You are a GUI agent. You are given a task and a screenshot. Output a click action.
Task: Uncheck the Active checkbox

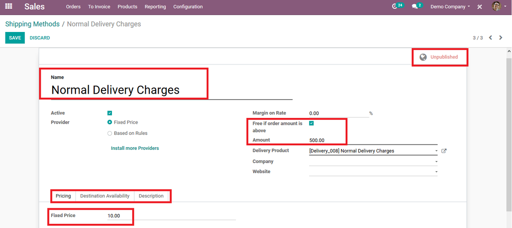point(110,113)
